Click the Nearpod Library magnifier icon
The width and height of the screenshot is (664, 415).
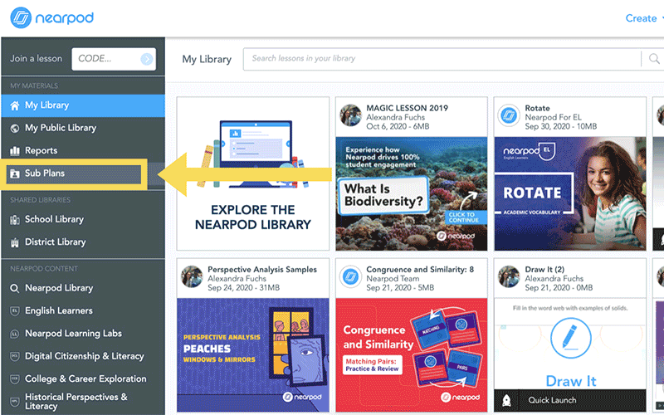tap(15, 288)
